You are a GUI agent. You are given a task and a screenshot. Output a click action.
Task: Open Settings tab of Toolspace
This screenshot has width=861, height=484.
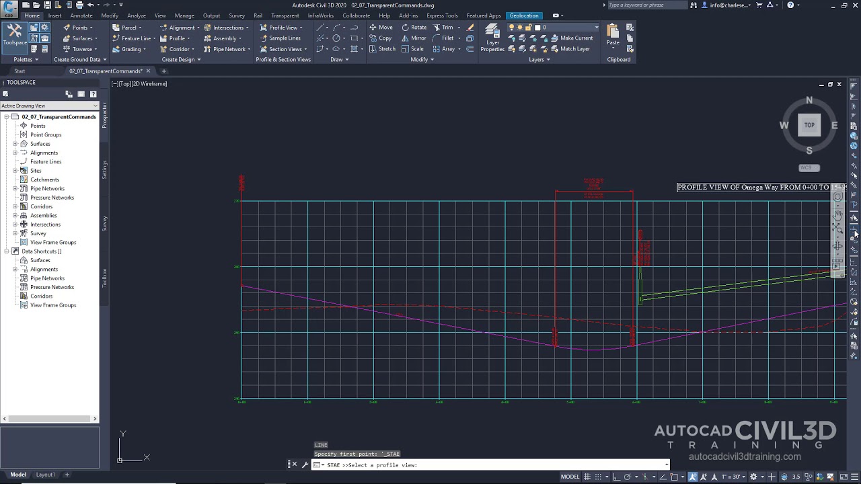pyautogui.click(x=104, y=169)
